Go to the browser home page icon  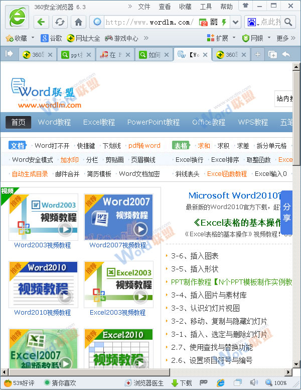click(x=78, y=22)
